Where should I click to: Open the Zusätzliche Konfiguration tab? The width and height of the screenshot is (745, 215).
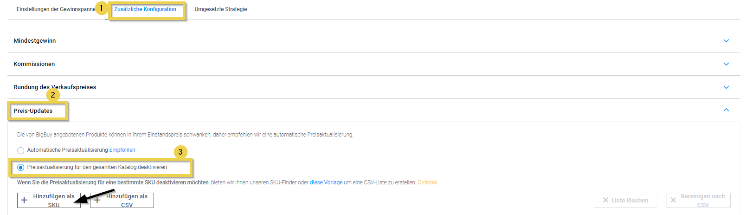pos(145,9)
